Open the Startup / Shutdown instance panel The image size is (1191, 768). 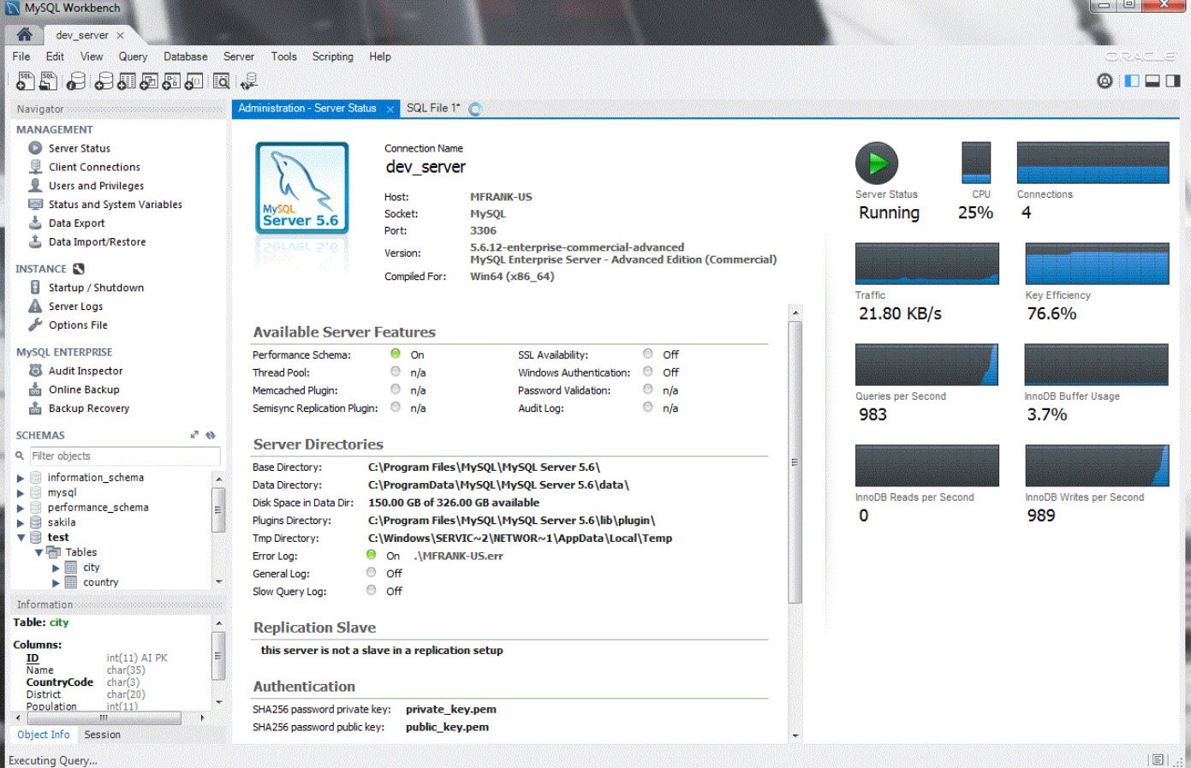coord(96,287)
